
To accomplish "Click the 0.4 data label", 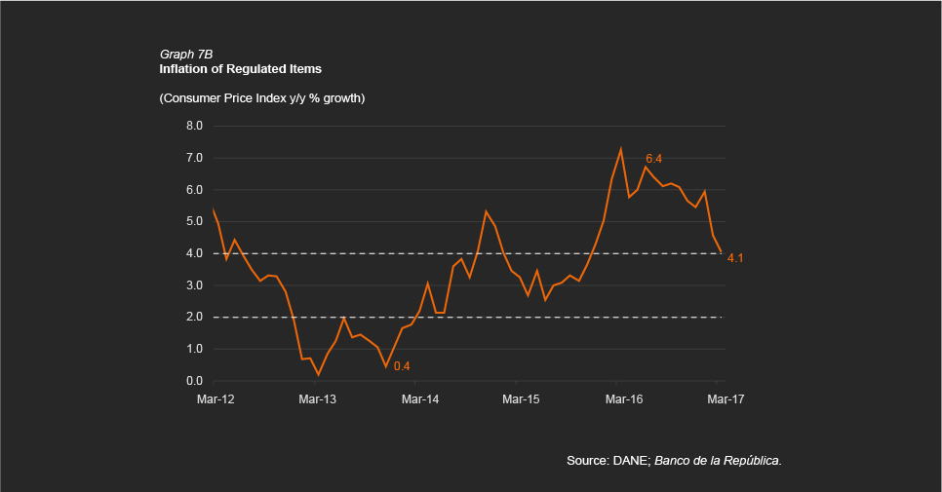I will pyautogui.click(x=402, y=366).
